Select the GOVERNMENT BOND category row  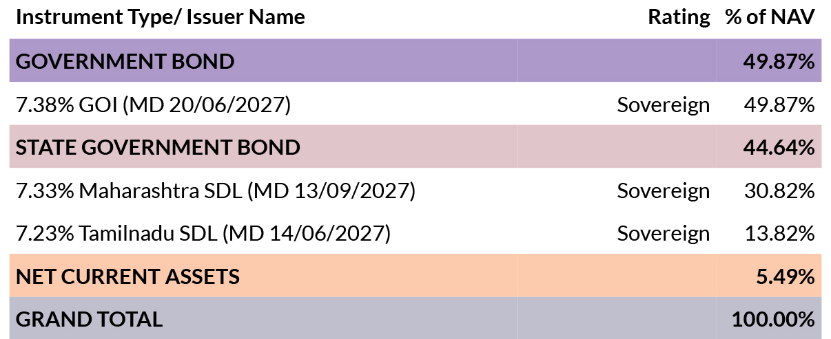tap(415, 61)
